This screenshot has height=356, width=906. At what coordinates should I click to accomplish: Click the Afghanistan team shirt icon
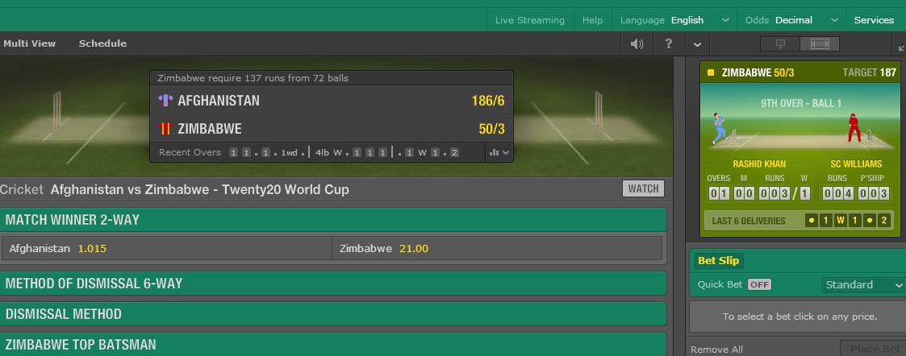pyautogui.click(x=165, y=101)
